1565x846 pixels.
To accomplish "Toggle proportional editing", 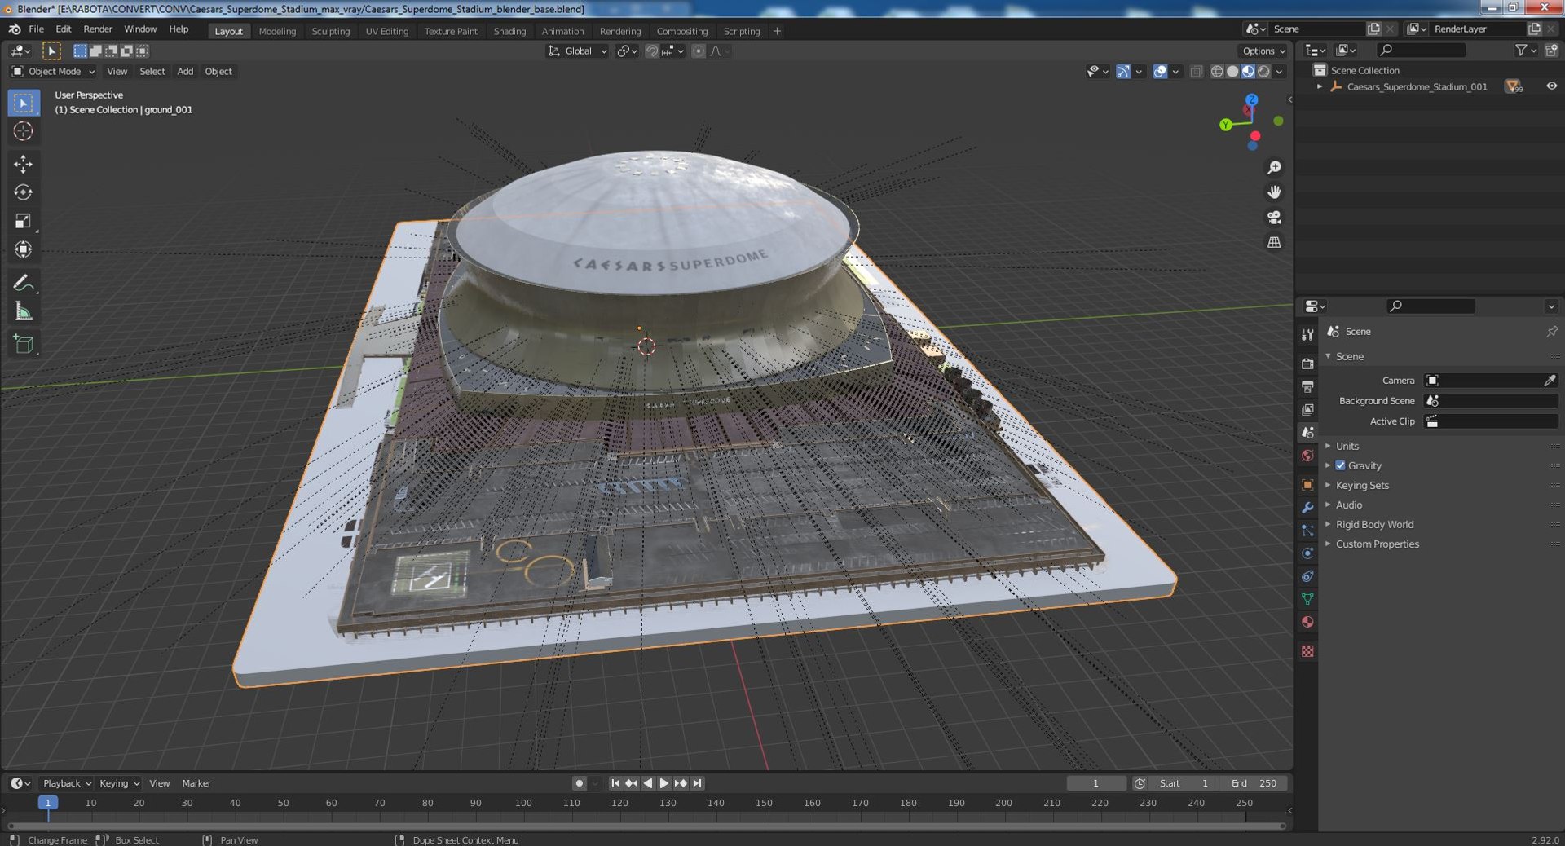I will 699,51.
